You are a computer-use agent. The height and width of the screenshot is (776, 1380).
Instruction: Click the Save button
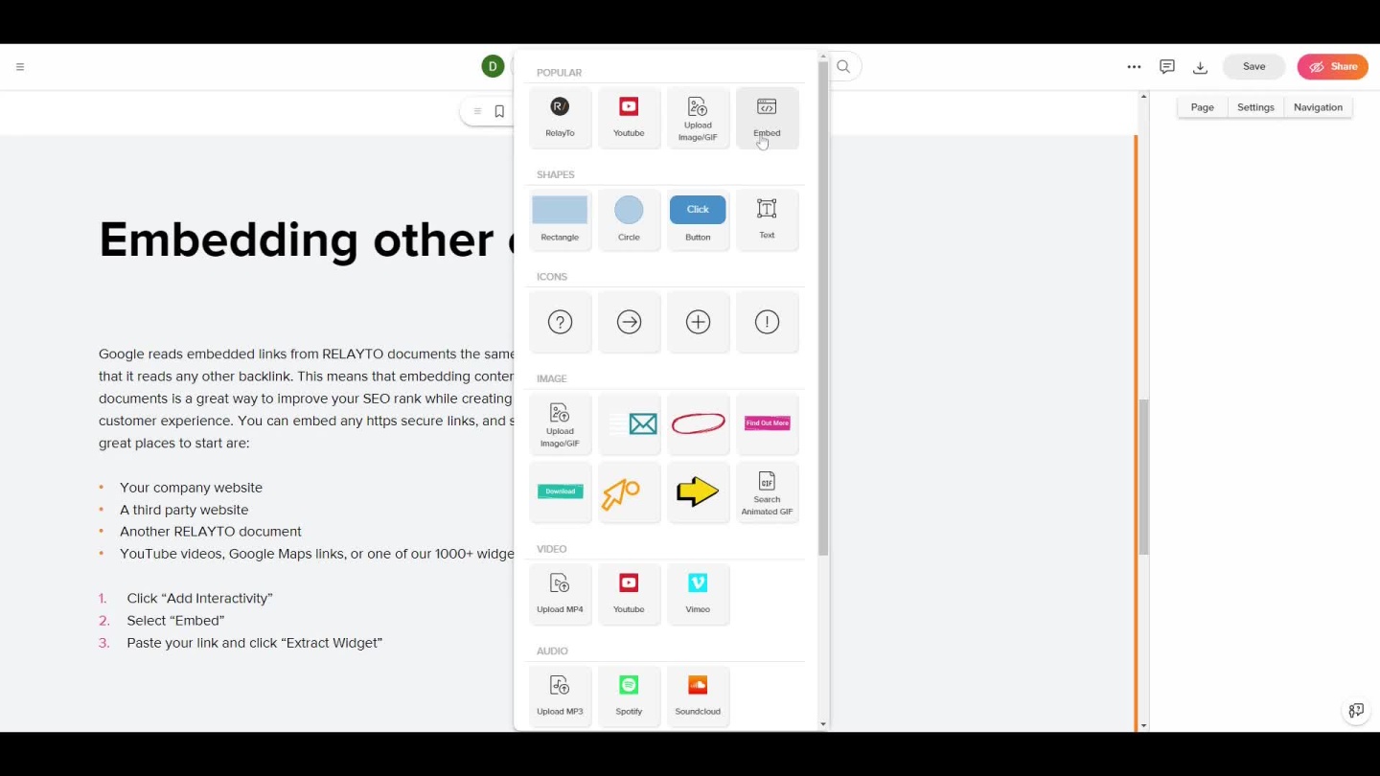(1253, 67)
